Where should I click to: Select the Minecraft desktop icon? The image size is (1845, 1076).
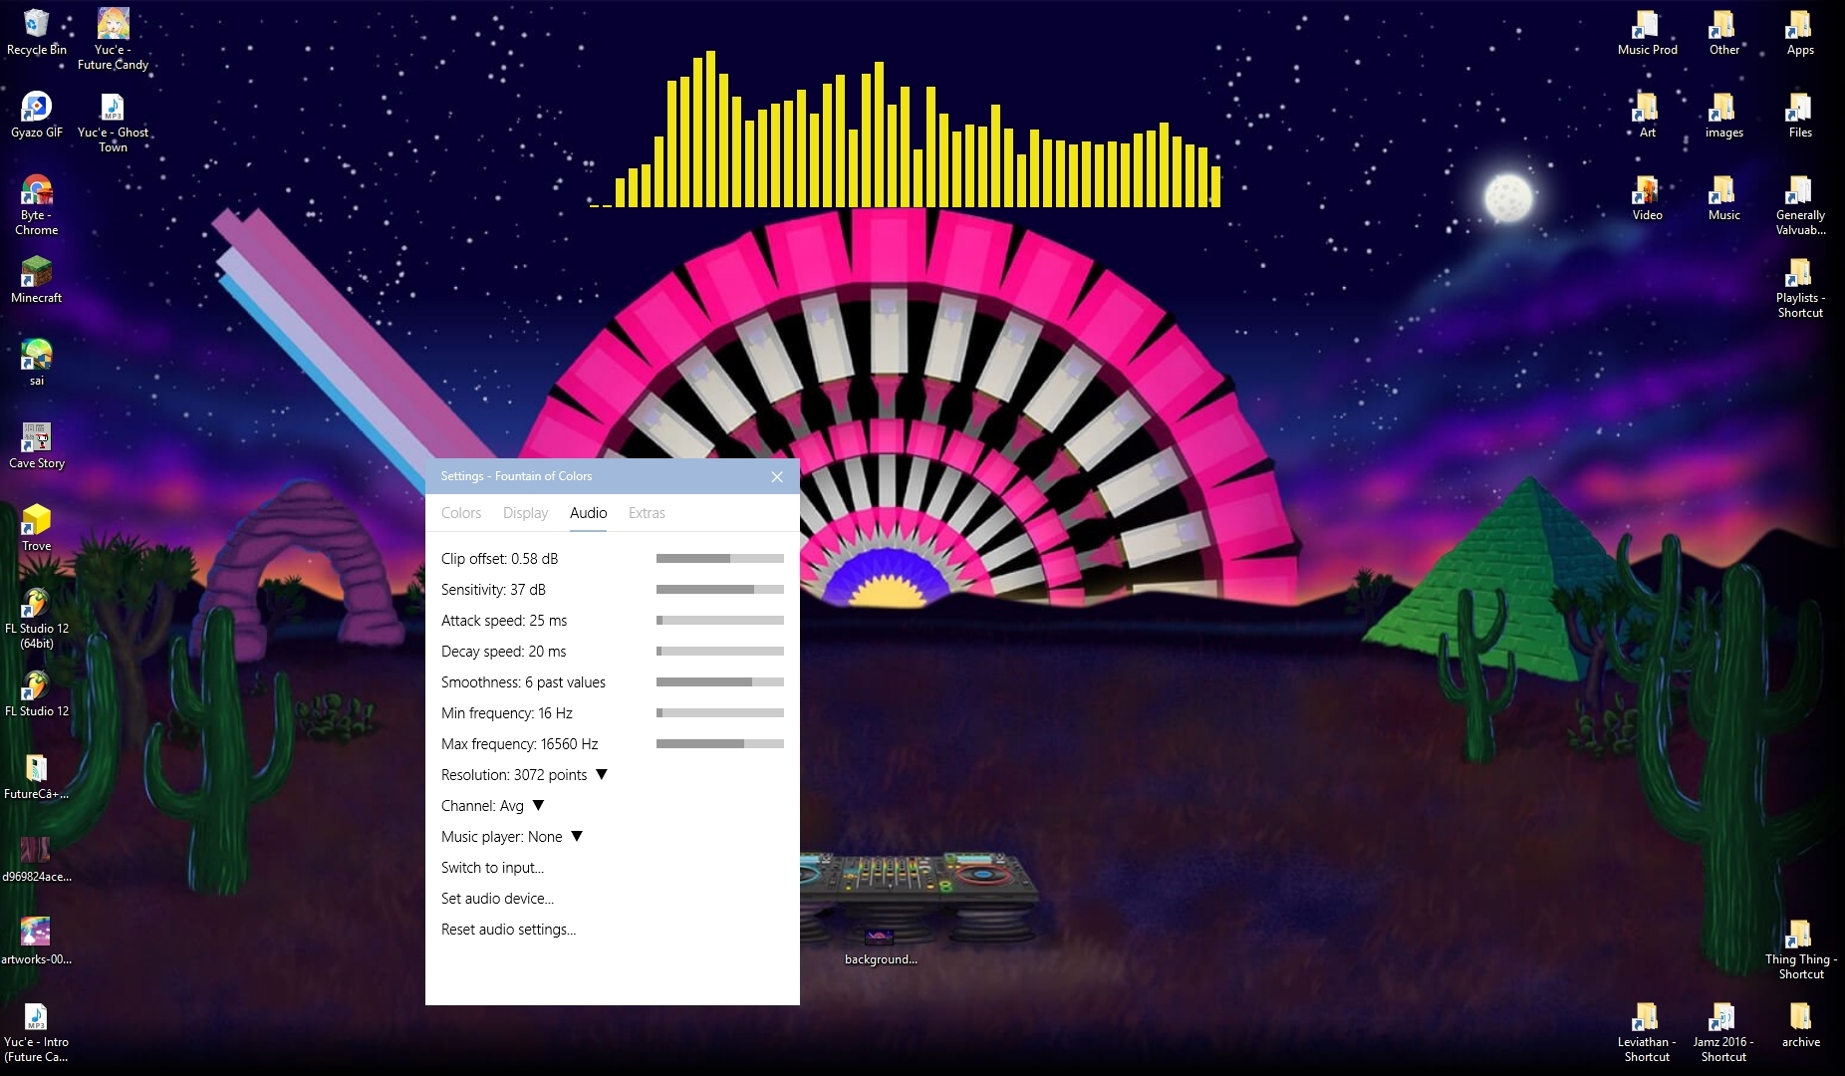pos(37,280)
